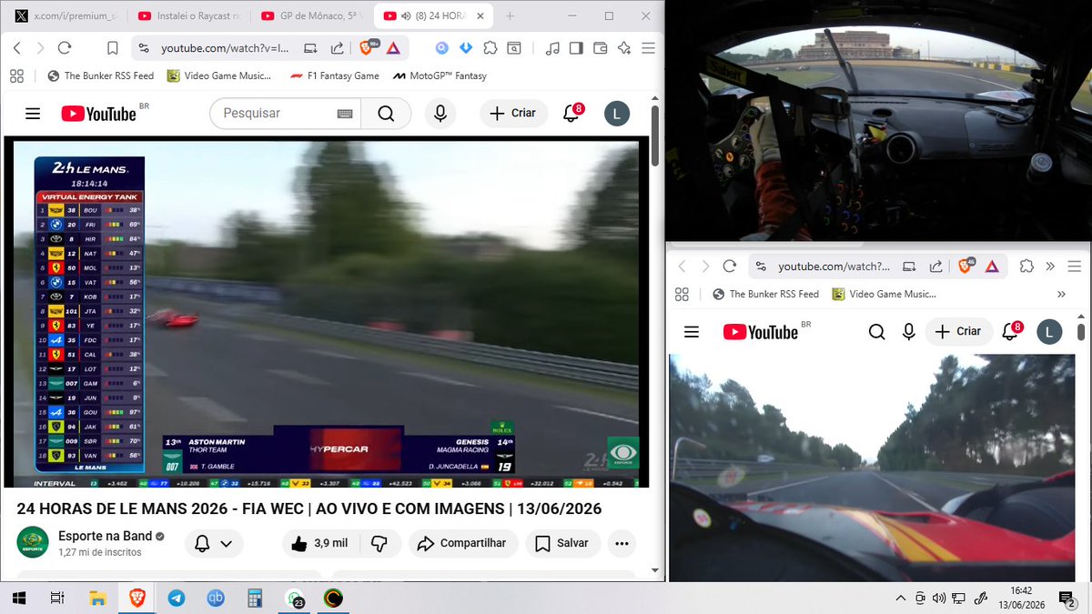Viewport: 1092px width, 614px height.
Task: Click the Compartilhar button
Action: [461, 544]
